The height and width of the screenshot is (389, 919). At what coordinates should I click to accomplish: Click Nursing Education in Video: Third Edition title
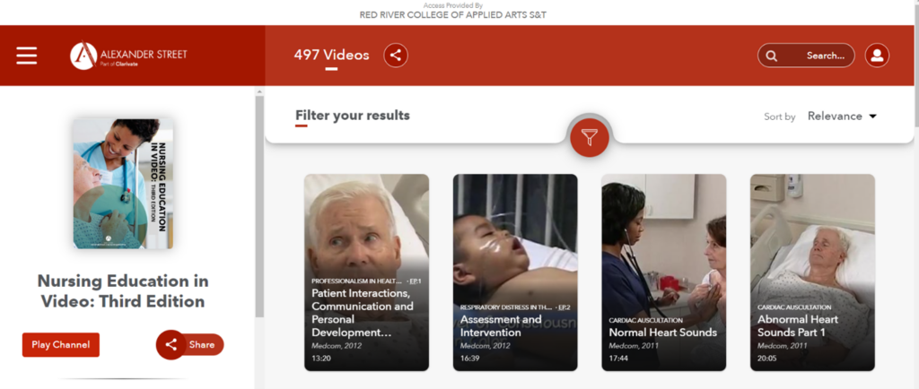click(123, 291)
